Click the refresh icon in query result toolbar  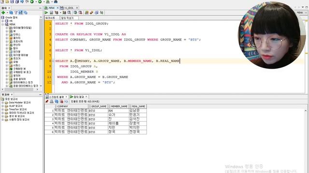point(56,101)
